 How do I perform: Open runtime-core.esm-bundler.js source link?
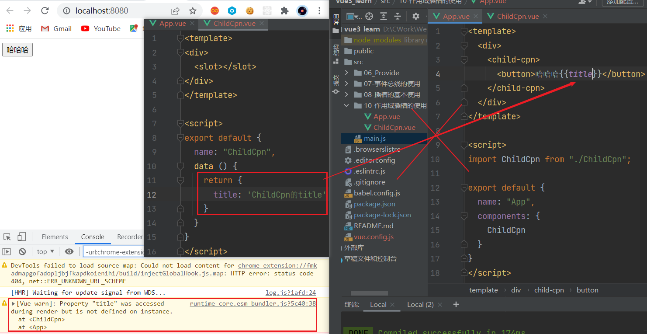253,303
